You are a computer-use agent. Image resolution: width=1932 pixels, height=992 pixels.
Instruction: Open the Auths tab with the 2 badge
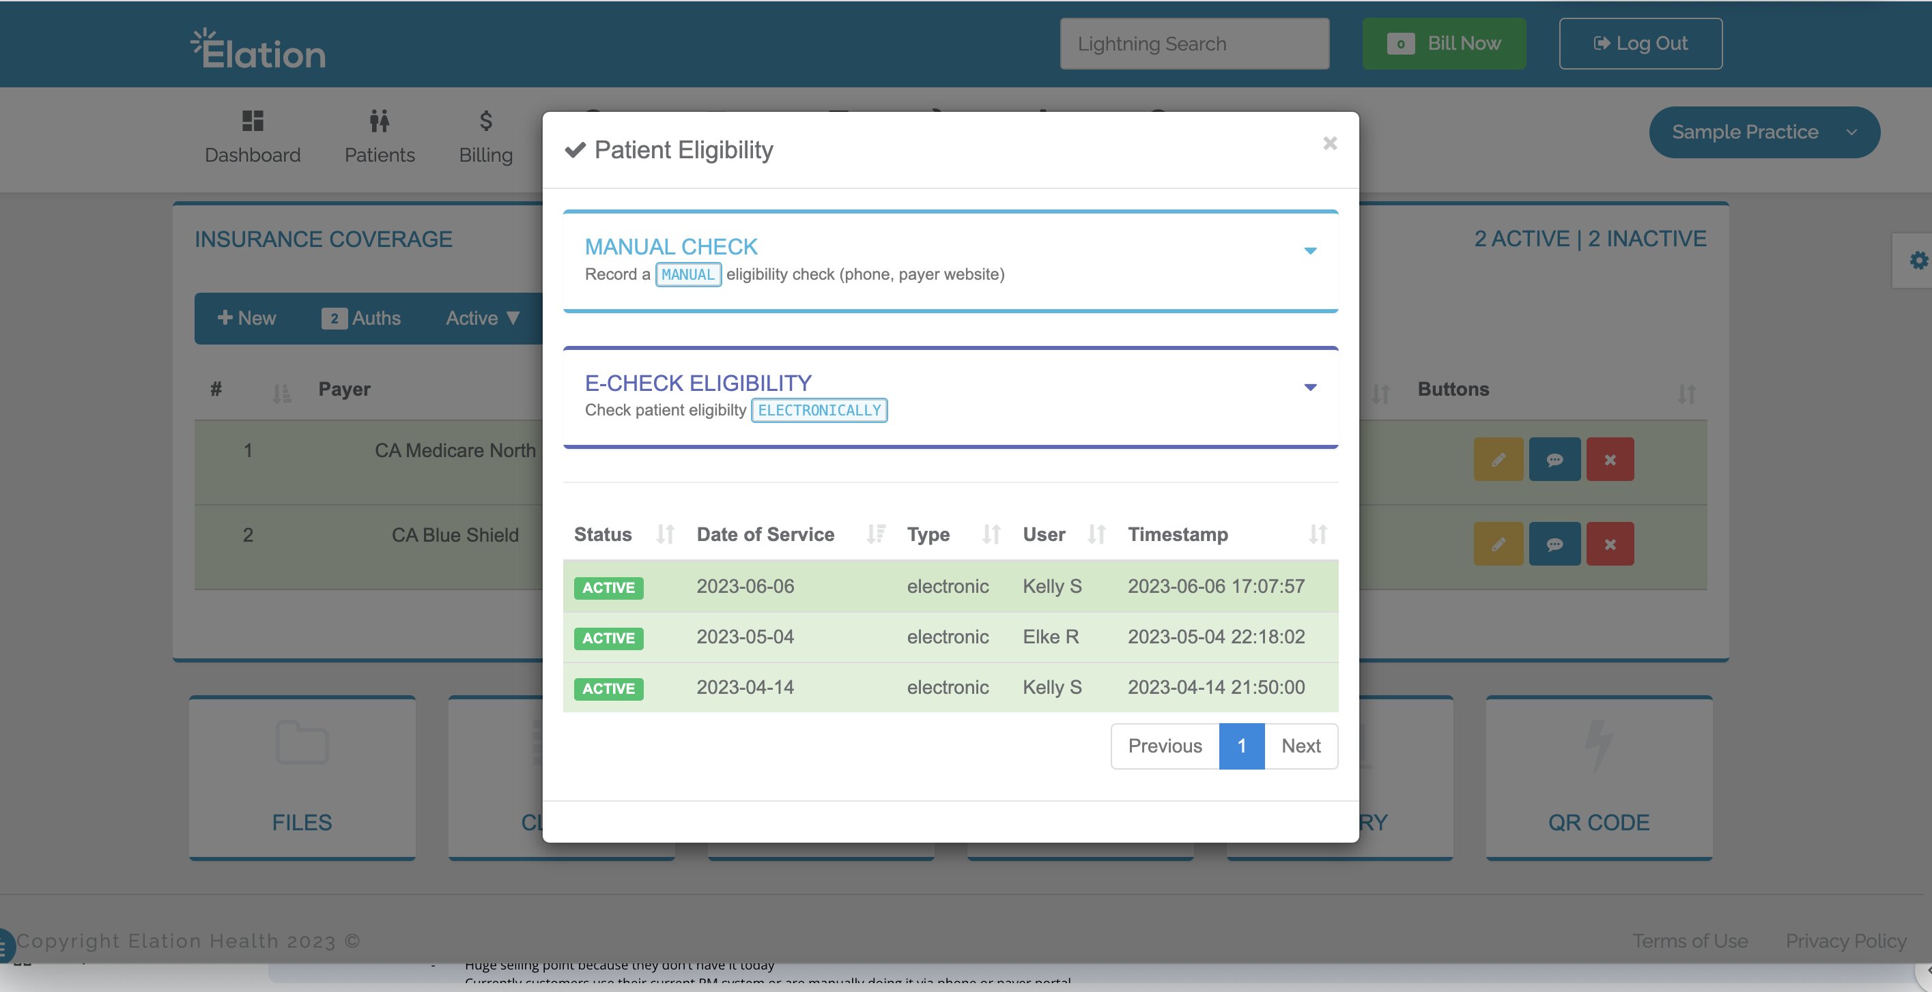coord(362,319)
